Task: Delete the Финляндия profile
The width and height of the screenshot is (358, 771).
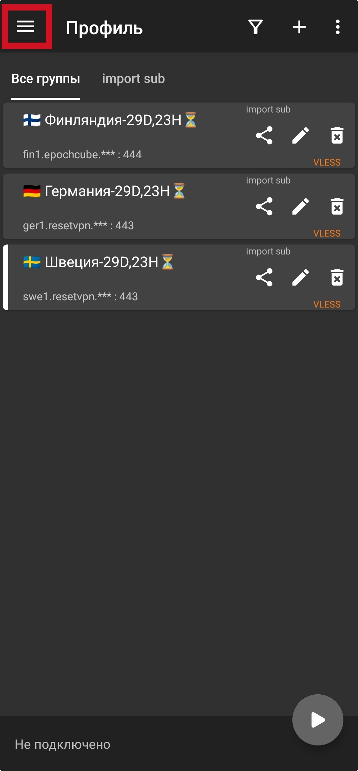Action: coord(337,135)
